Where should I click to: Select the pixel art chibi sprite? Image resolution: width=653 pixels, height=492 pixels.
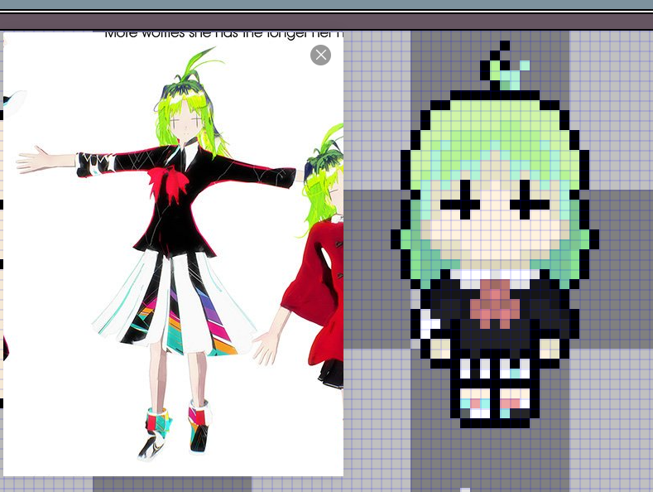pyautogui.click(x=495, y=234)
